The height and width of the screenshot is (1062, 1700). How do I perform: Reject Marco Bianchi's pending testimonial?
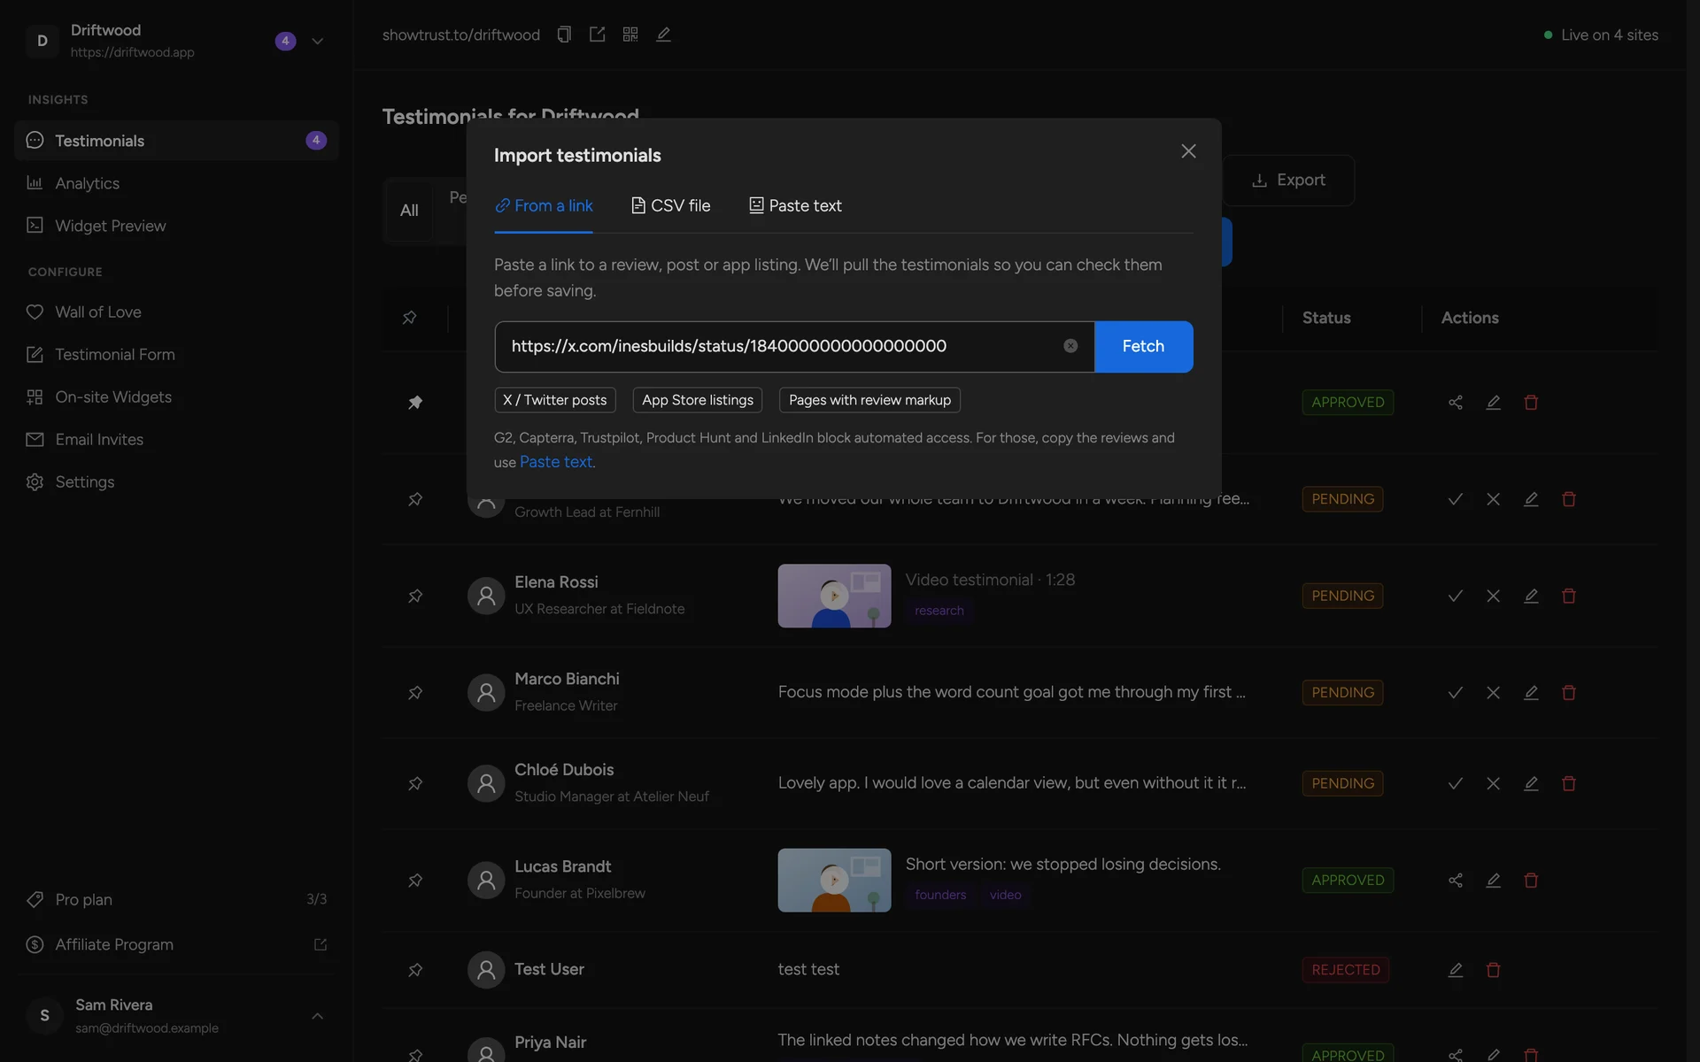tap(1494, 693)
